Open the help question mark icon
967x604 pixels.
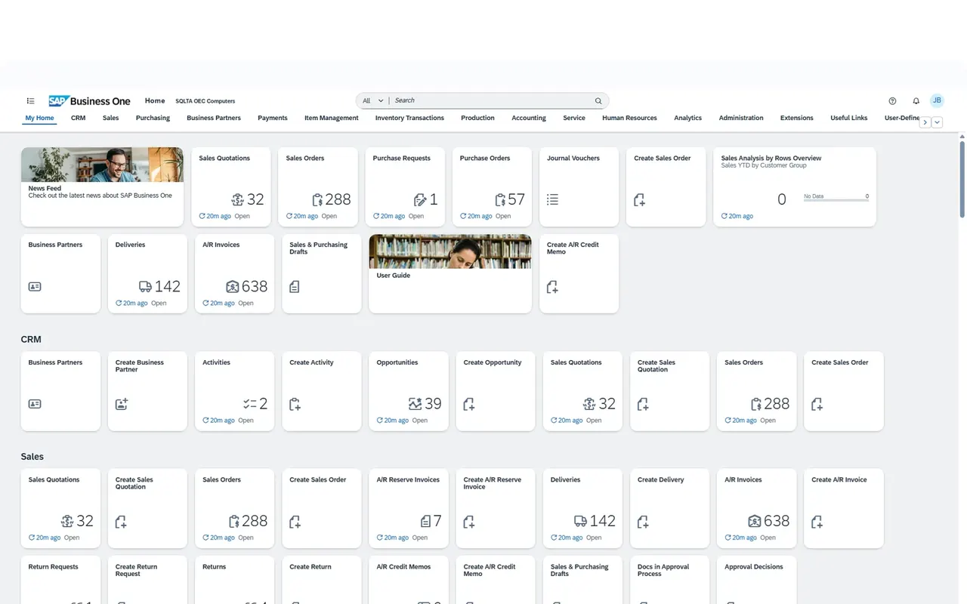pyautogui.click(x=892, y=101)
